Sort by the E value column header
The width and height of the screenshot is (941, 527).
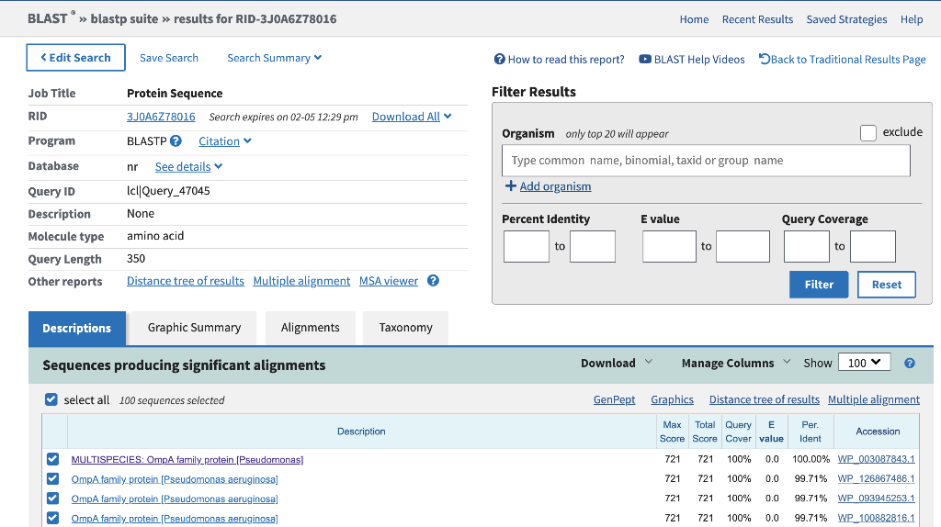click(771, 432)
